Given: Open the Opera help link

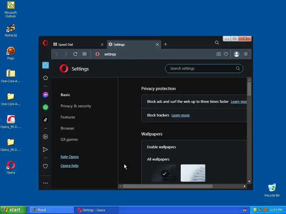Looking at the screenshot, I should click(70, 166).
